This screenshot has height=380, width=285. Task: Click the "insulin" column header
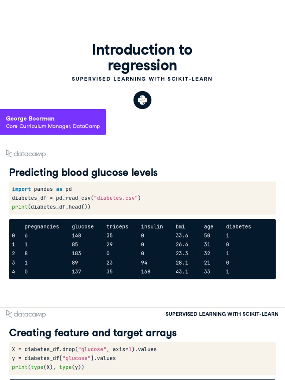152,227
